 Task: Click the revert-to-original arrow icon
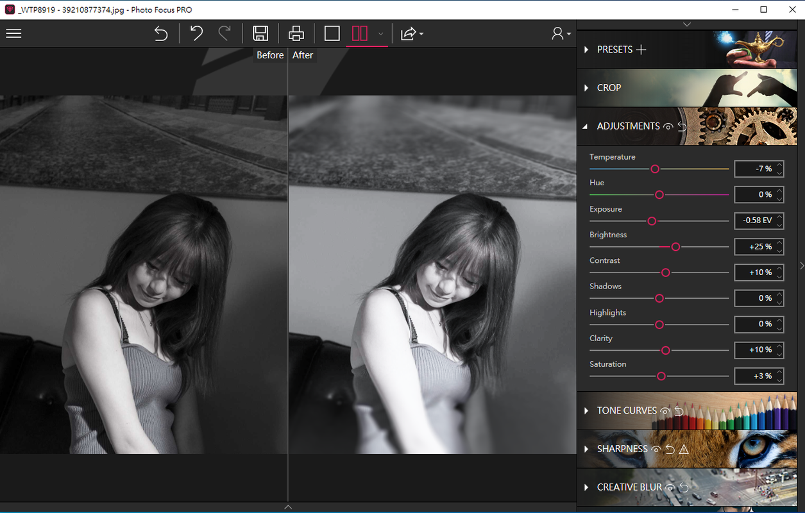161,33
